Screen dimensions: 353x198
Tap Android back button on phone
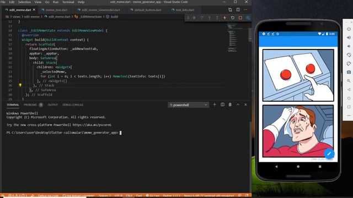tap(276, 167)
